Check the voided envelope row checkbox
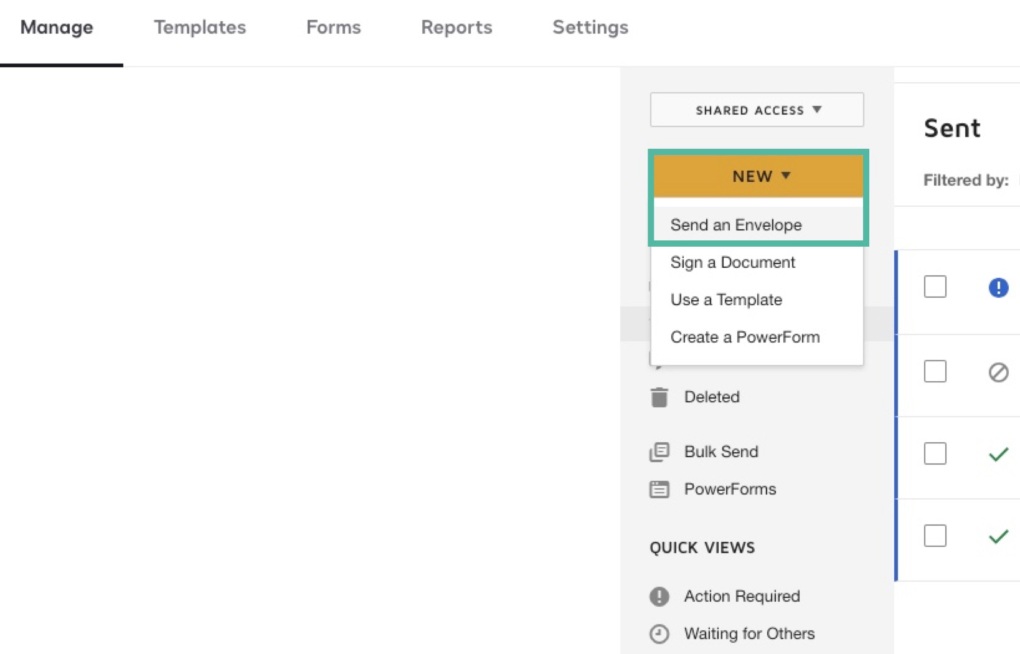 [x=935, y=372]
